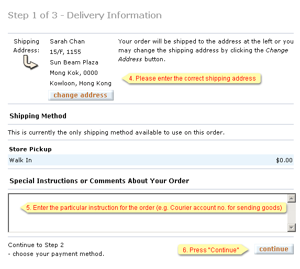Click the Kowloon, Hong Kong address line
This screenshot has width=300, height=269.
80,83
